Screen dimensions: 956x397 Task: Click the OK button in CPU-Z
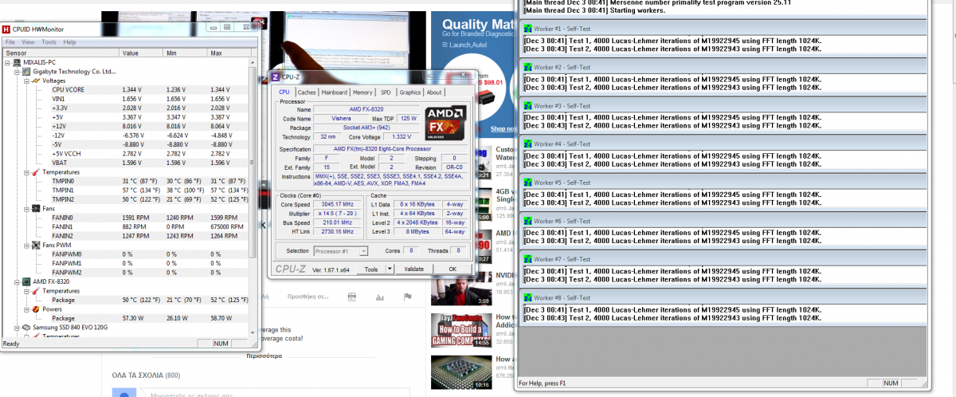(452, 269)
